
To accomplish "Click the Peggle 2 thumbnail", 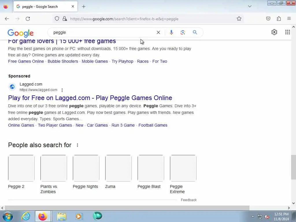I will (21, 168).
